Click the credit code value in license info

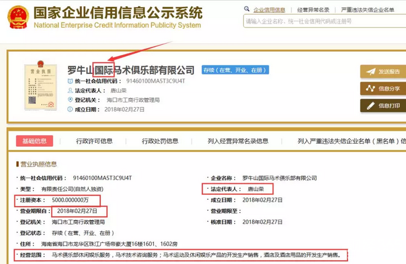pyautogui.click(x=102, y=178)
